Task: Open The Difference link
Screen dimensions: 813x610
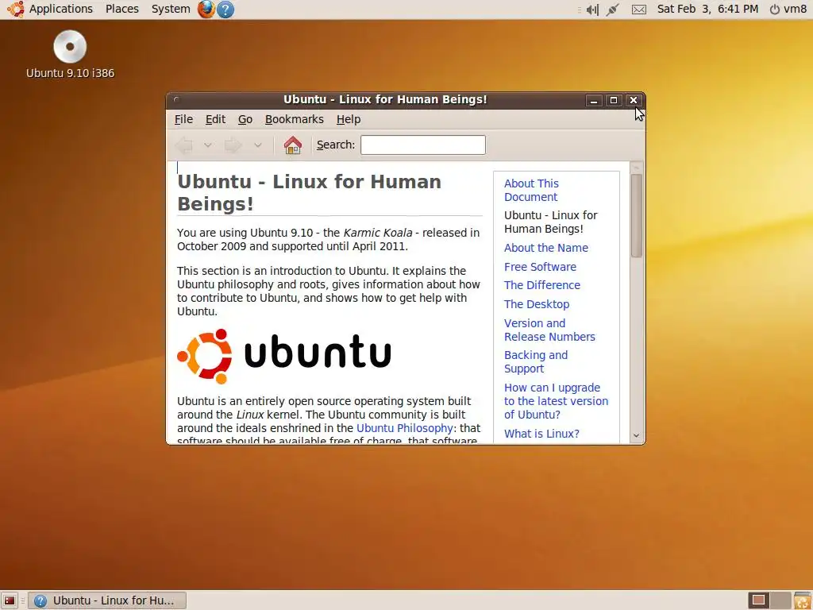Action: [541, 285]
